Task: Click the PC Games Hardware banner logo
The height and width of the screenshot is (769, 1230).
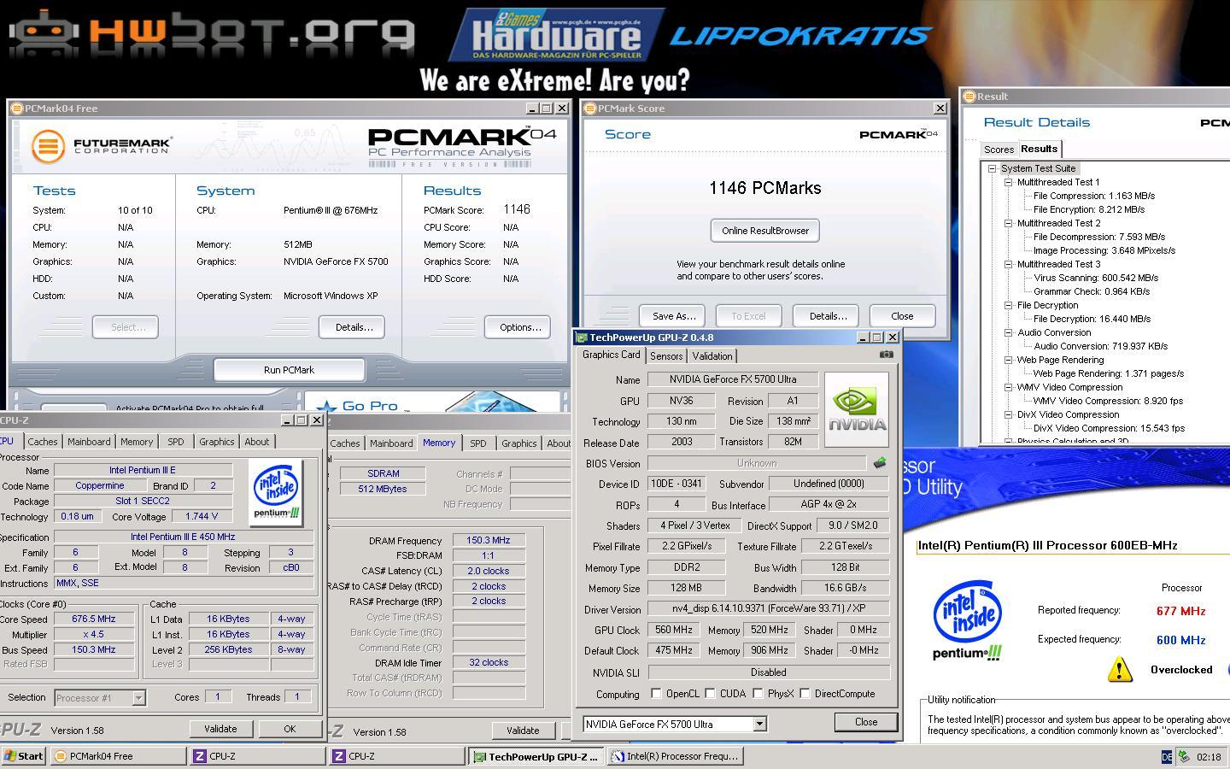Action: point(557,34)
